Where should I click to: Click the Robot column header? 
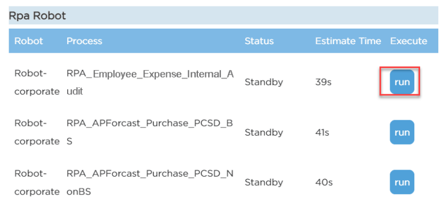tap(29, 41)
